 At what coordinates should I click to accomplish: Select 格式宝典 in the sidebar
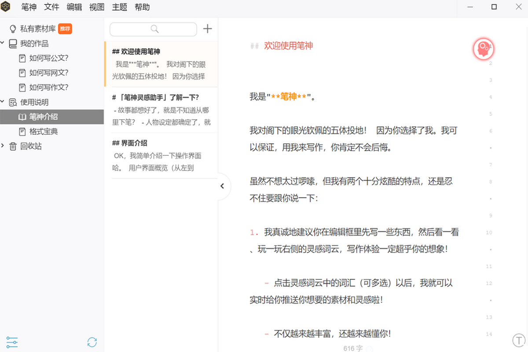44,132
